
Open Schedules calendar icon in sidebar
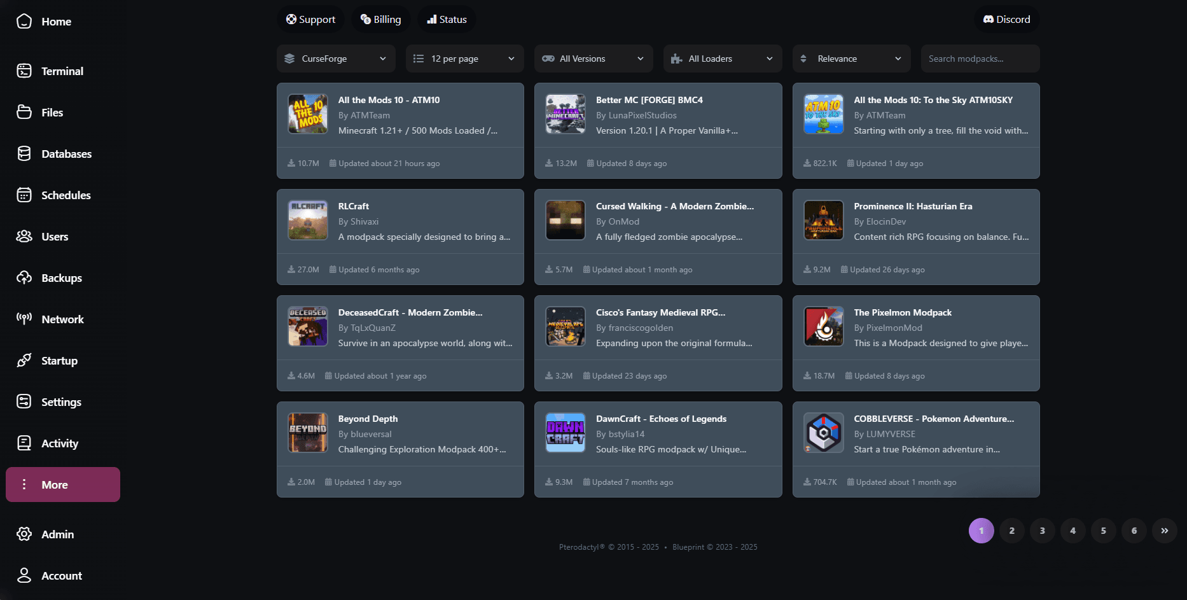tap(24, 195)
